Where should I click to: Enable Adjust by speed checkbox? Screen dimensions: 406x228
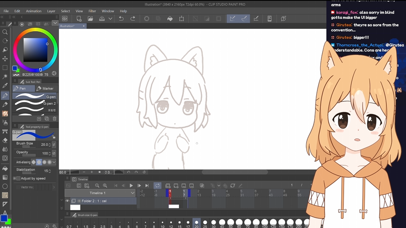[18, 178]
